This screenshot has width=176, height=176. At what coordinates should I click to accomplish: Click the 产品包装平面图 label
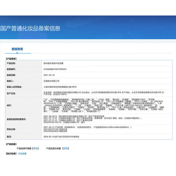click(24, 148)
